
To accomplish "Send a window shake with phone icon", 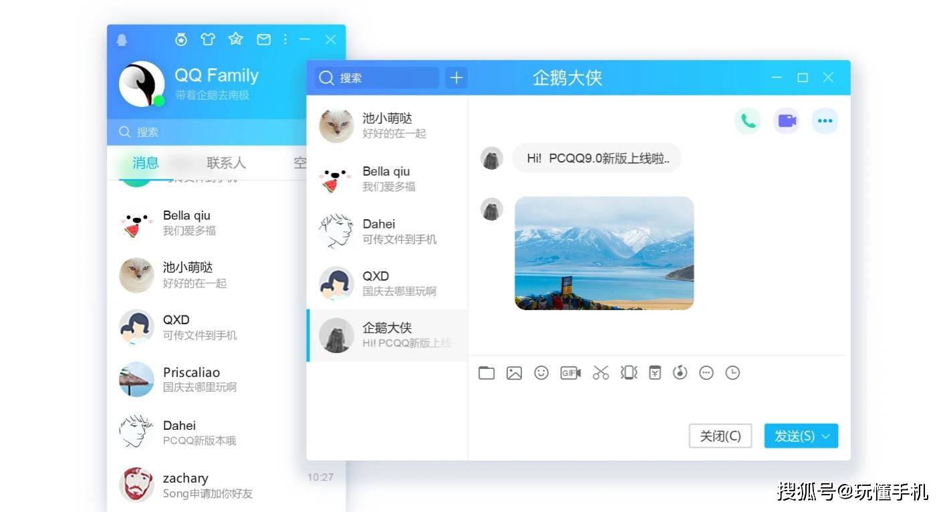I will [629, 372].
